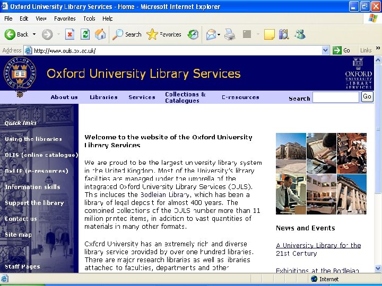Expand the Links toolbar chevron
The image size is (382, 286).
tap(378, 48)
